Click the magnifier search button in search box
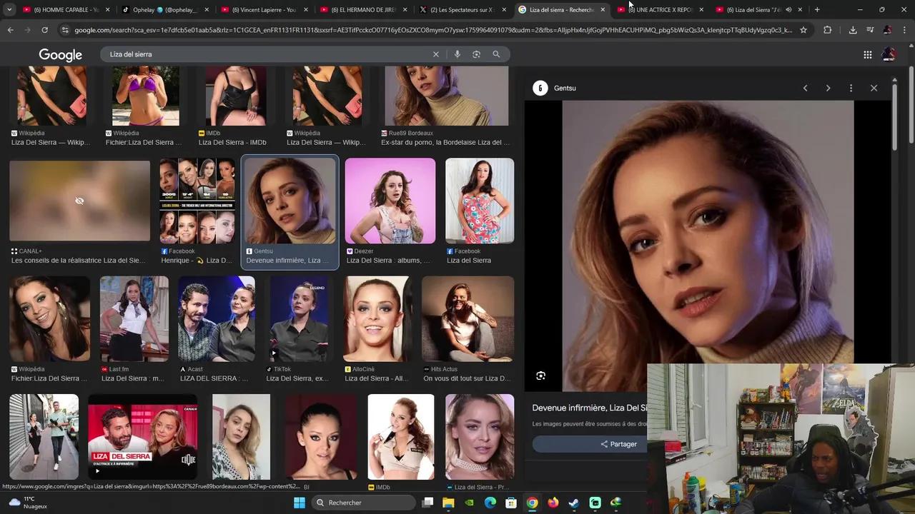The image size is (915, 514). pyautogui.click(x=496, y=54)
